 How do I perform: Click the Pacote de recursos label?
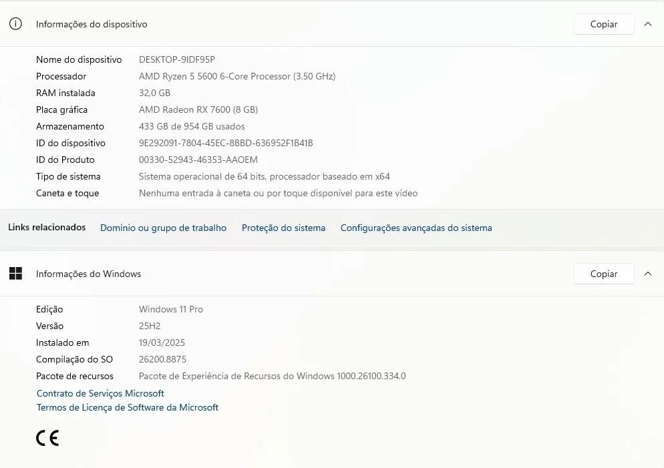(x=75, y=376)
